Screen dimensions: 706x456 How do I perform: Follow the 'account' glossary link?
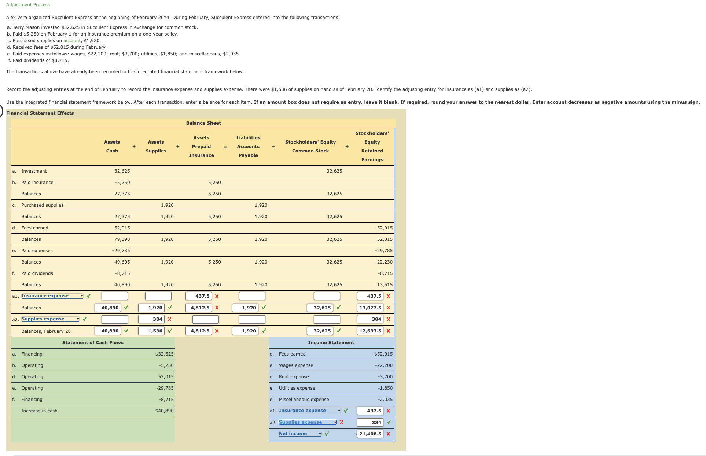[x=72, y=41]
